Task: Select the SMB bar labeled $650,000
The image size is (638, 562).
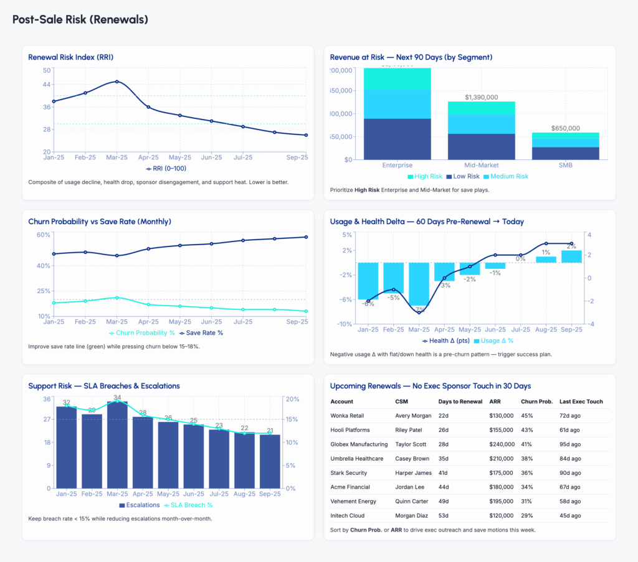Action: click(565, 146)
